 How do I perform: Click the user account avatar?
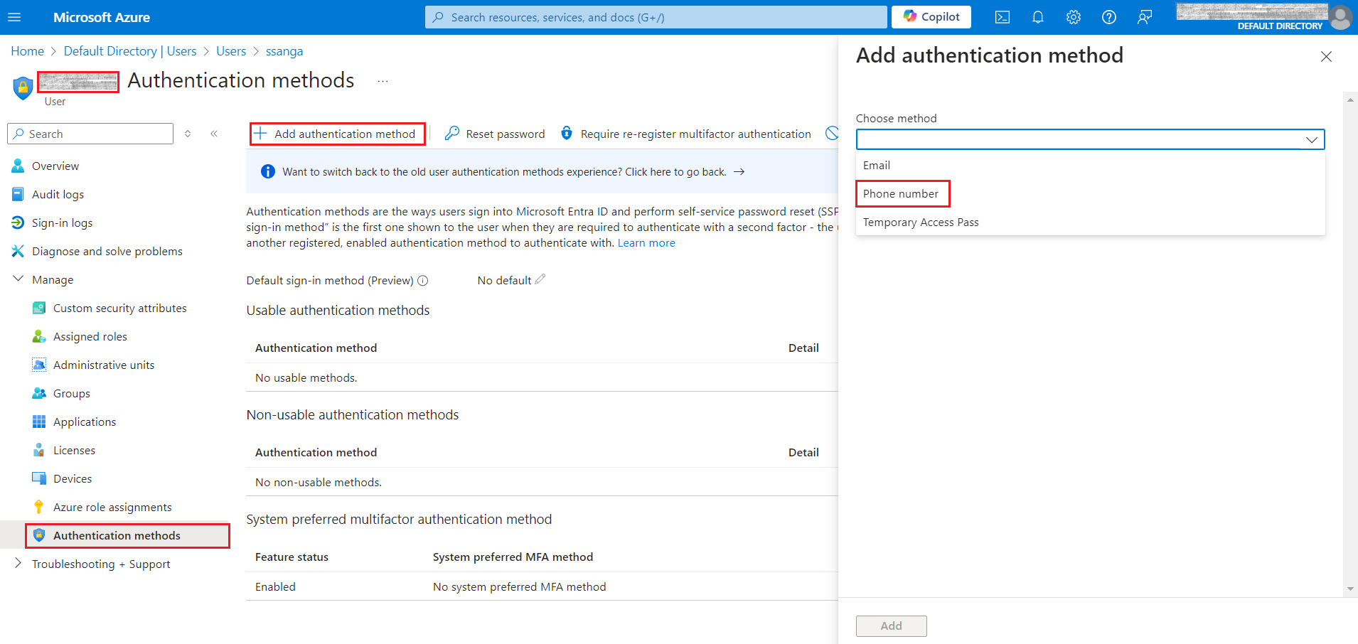click(1341, 17)
